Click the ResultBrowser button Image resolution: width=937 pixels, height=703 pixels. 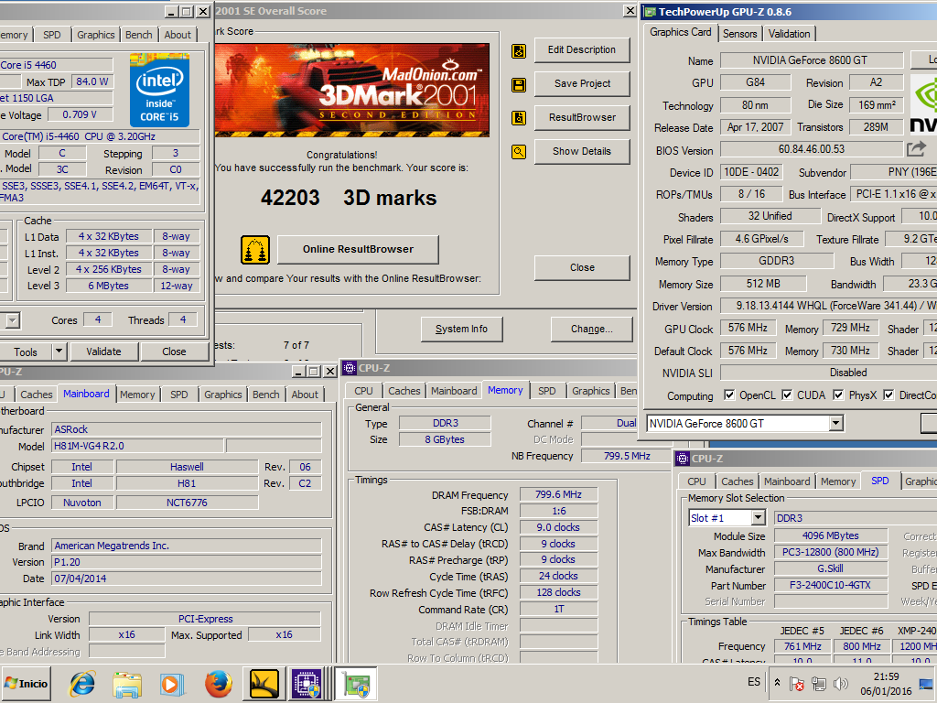point(582,118)
